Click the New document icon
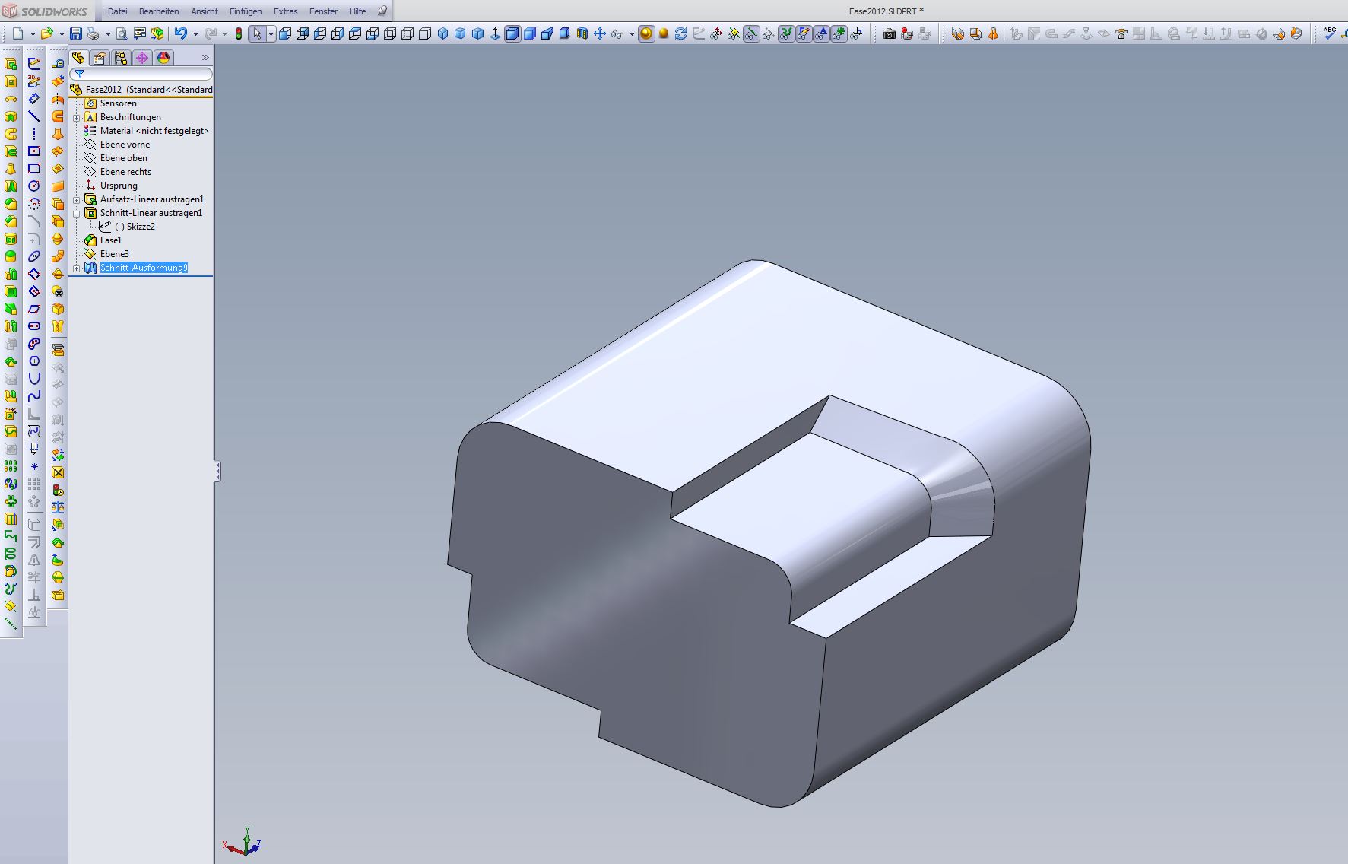This screenshot has height=864, width=1348. coord(17,33)
